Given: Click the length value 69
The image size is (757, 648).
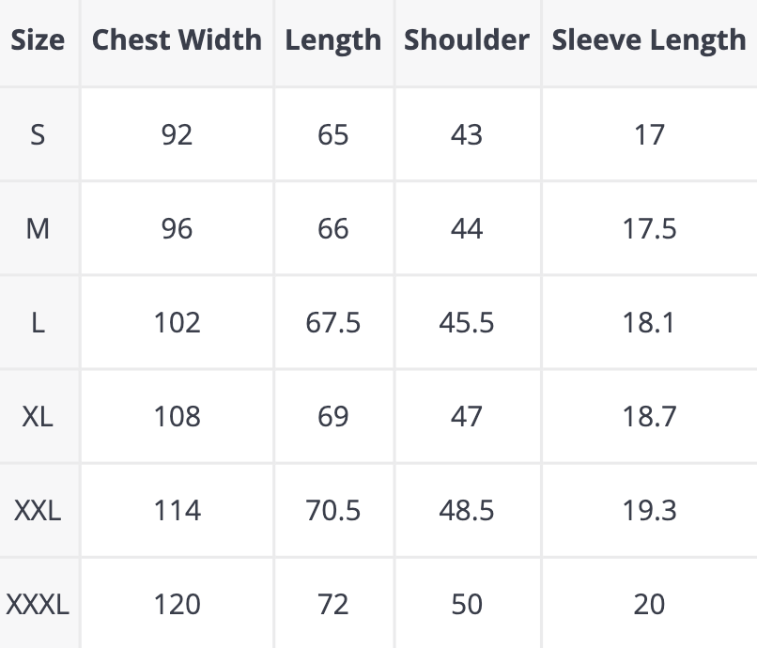Looking at the screenshot, I should click(x=333, y=416).
